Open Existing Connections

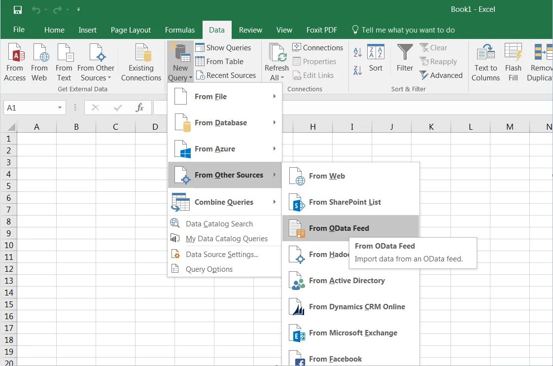(141, 62)
